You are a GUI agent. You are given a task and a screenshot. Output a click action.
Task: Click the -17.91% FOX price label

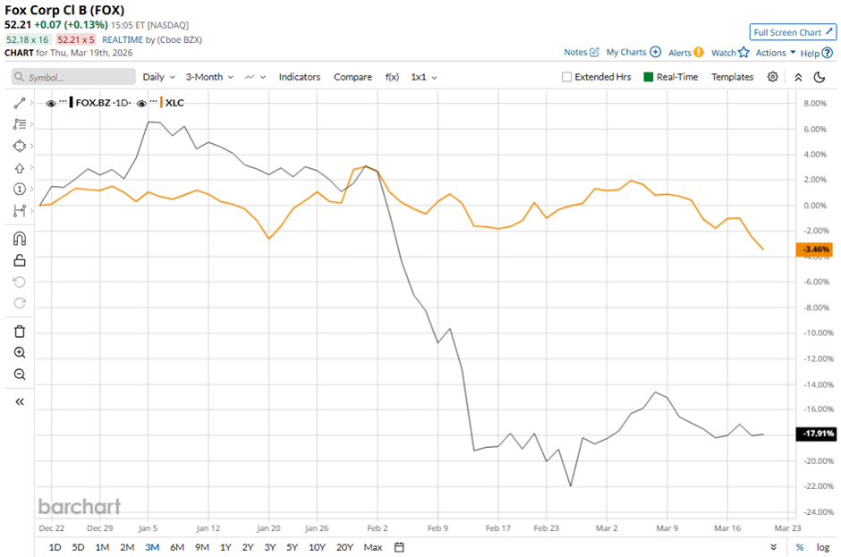(816, 433)
